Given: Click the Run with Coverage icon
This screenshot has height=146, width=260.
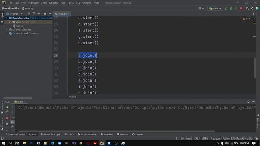Looking at the screenshot, I should click(x=236, y=9).
